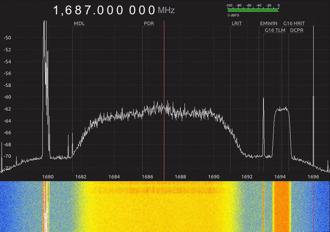
Task: Click the 1694 frequency axis label
Action: [280, 177]
